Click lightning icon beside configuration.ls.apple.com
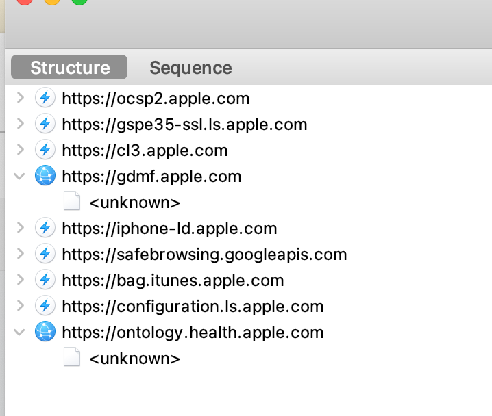The width and height of the screenshot is (492, 416). [x=45, y=306]
